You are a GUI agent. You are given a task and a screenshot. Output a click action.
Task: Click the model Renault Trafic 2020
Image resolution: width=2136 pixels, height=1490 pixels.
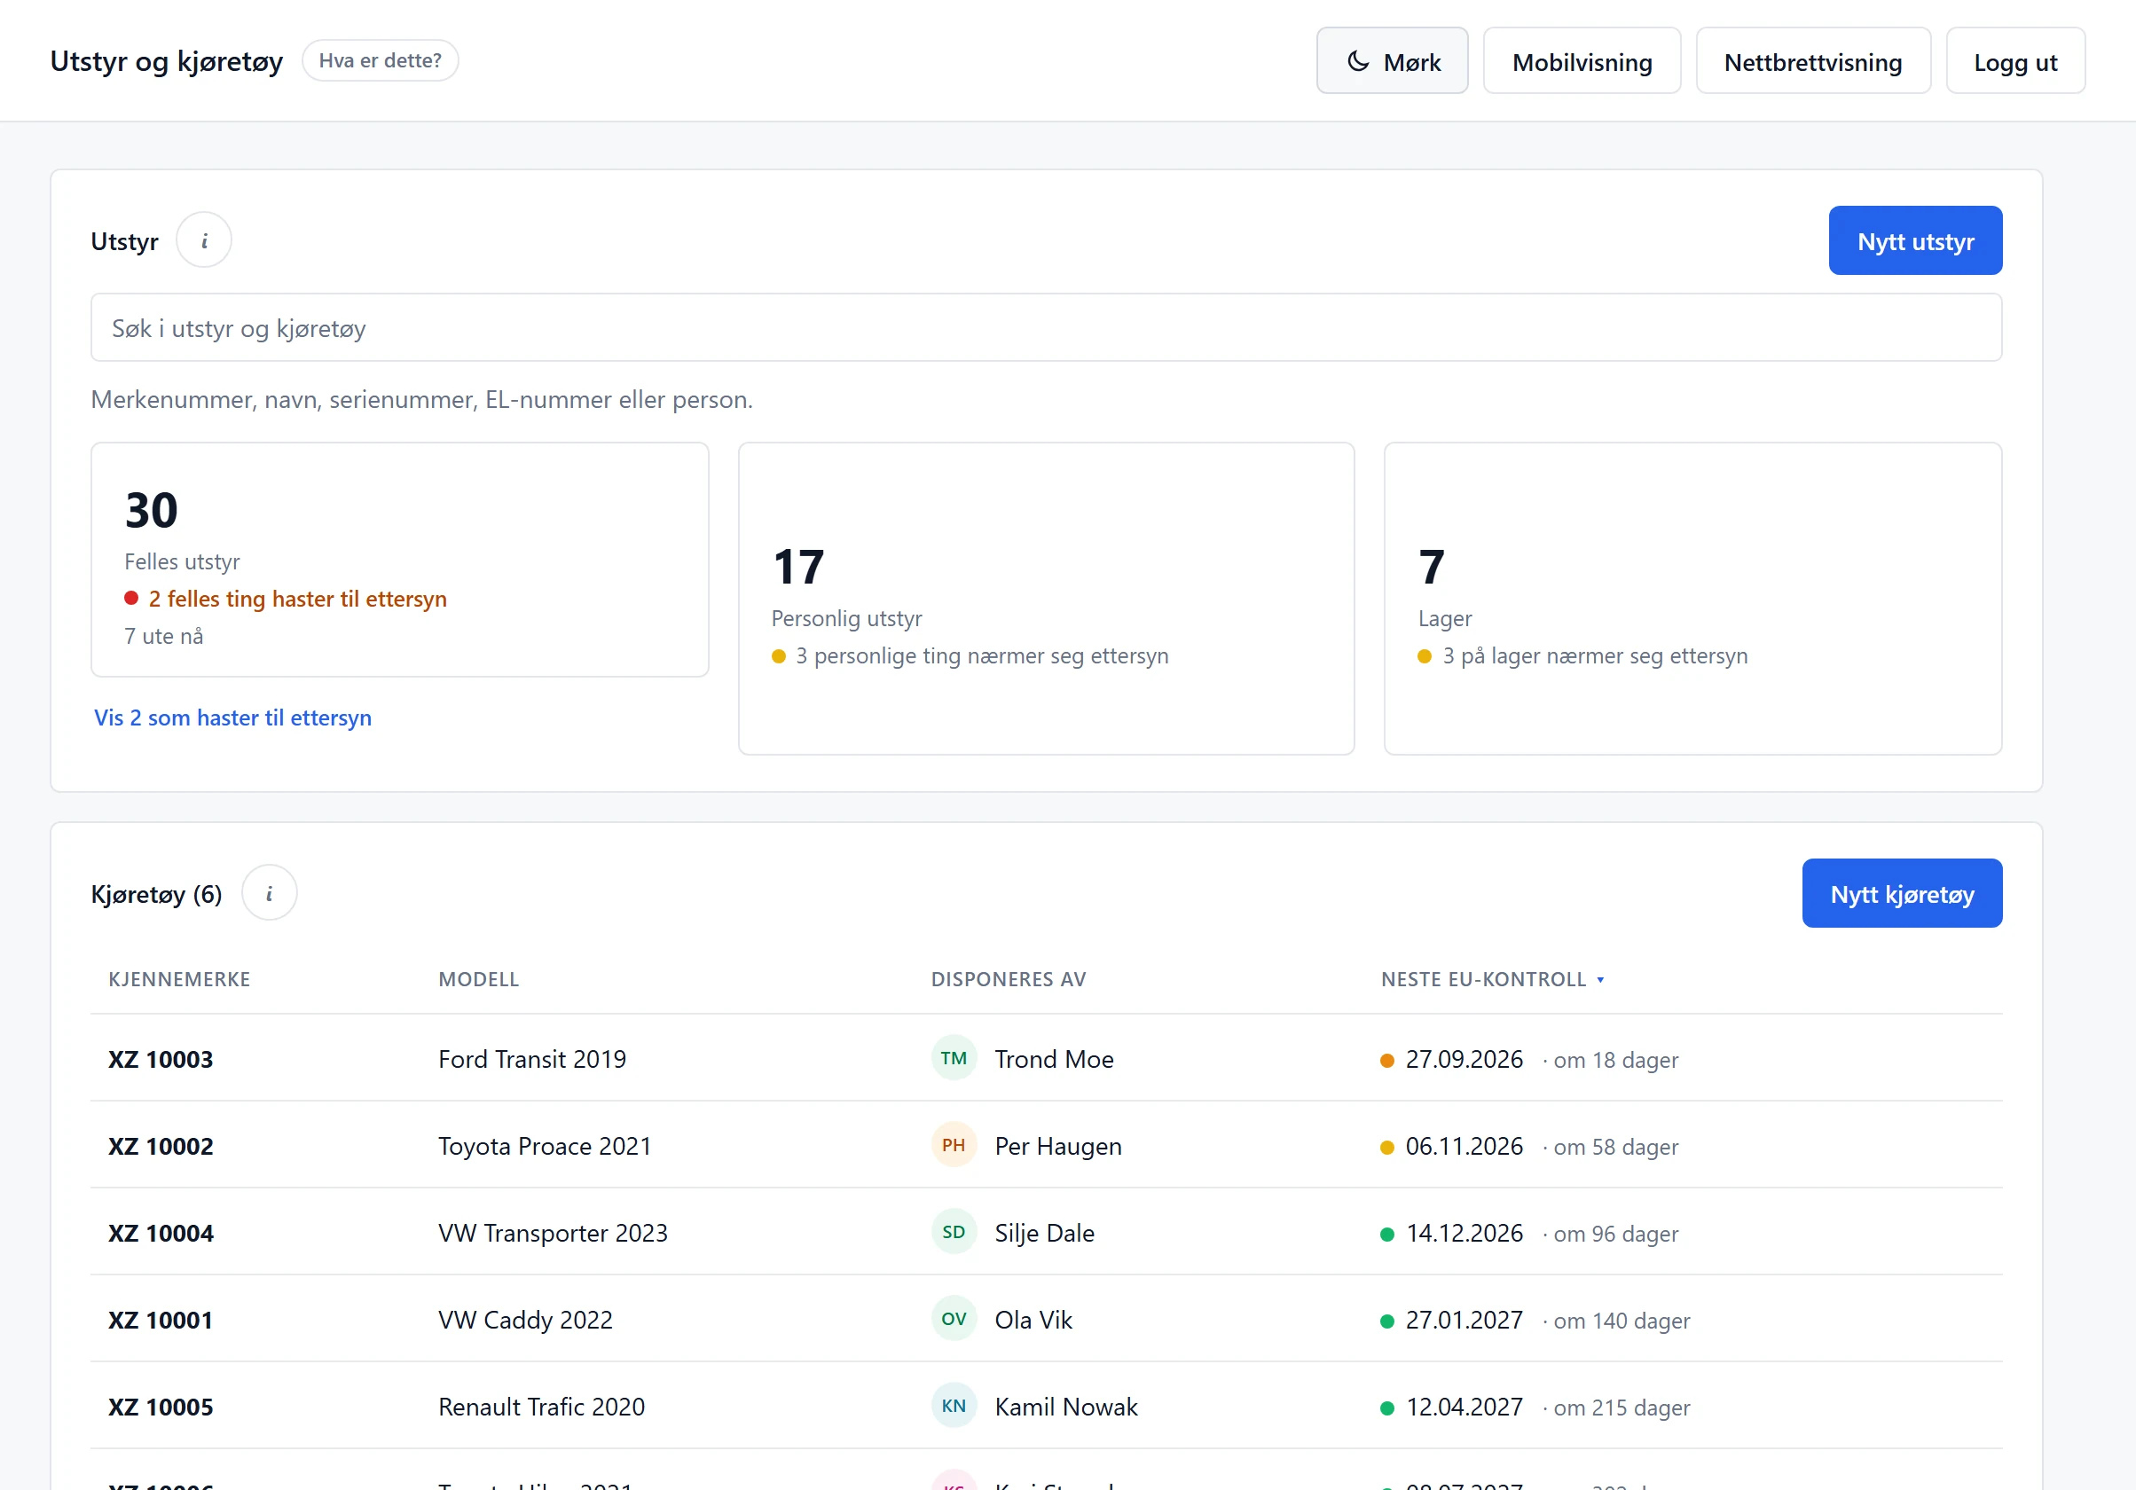click(x=541, y=1408)
